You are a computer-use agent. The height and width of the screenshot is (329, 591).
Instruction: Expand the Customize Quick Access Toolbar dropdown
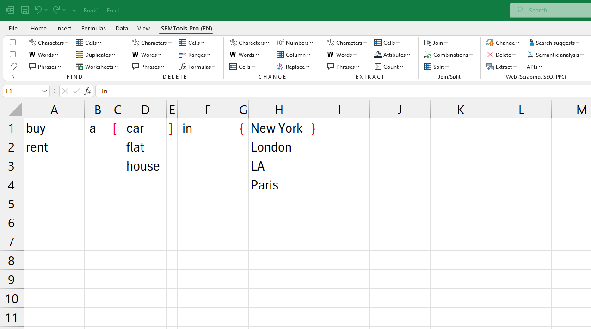pyautogui.click(x=74, y=10)
